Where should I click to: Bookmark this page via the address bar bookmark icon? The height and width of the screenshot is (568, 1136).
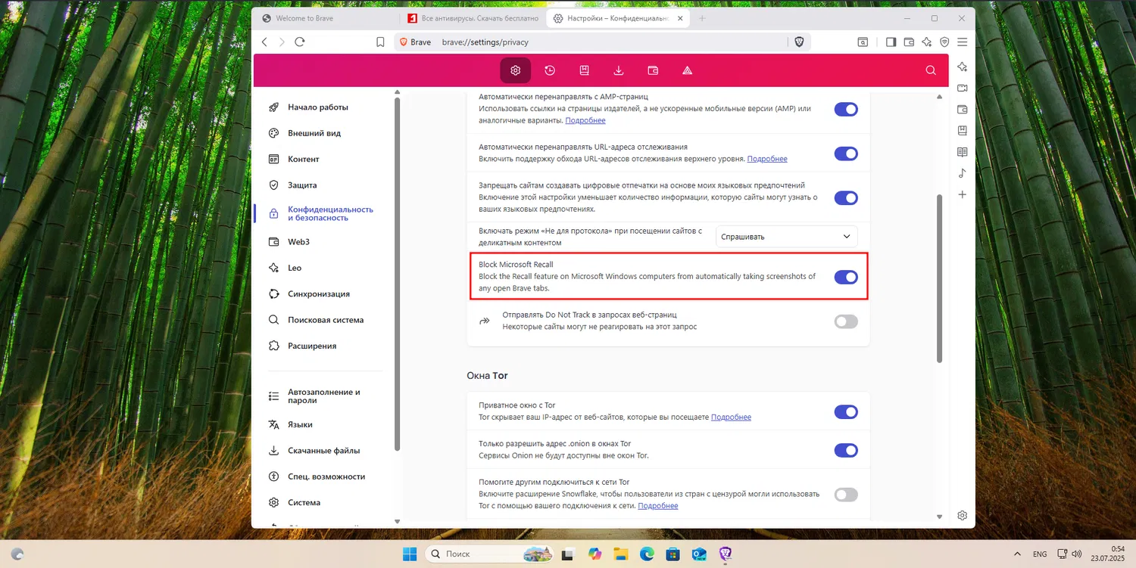380,42
